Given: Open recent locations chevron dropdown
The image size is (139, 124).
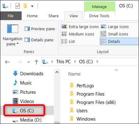Looking at the screenshot, I should pos(28,62).
